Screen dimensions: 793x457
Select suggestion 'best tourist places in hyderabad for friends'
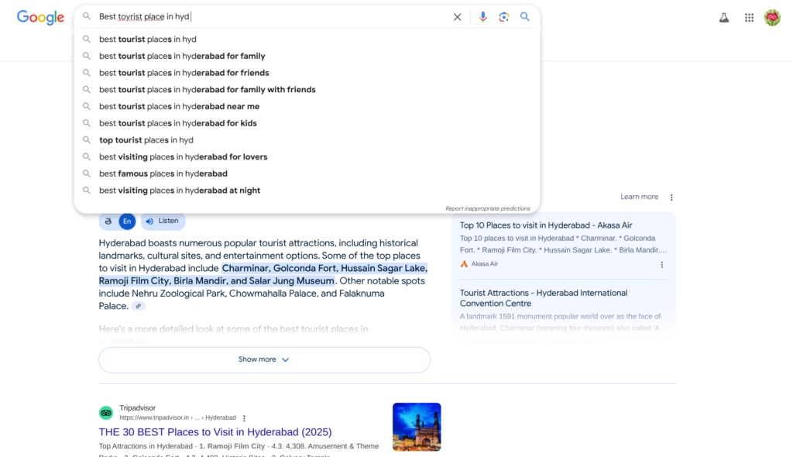tap(307, 72)
